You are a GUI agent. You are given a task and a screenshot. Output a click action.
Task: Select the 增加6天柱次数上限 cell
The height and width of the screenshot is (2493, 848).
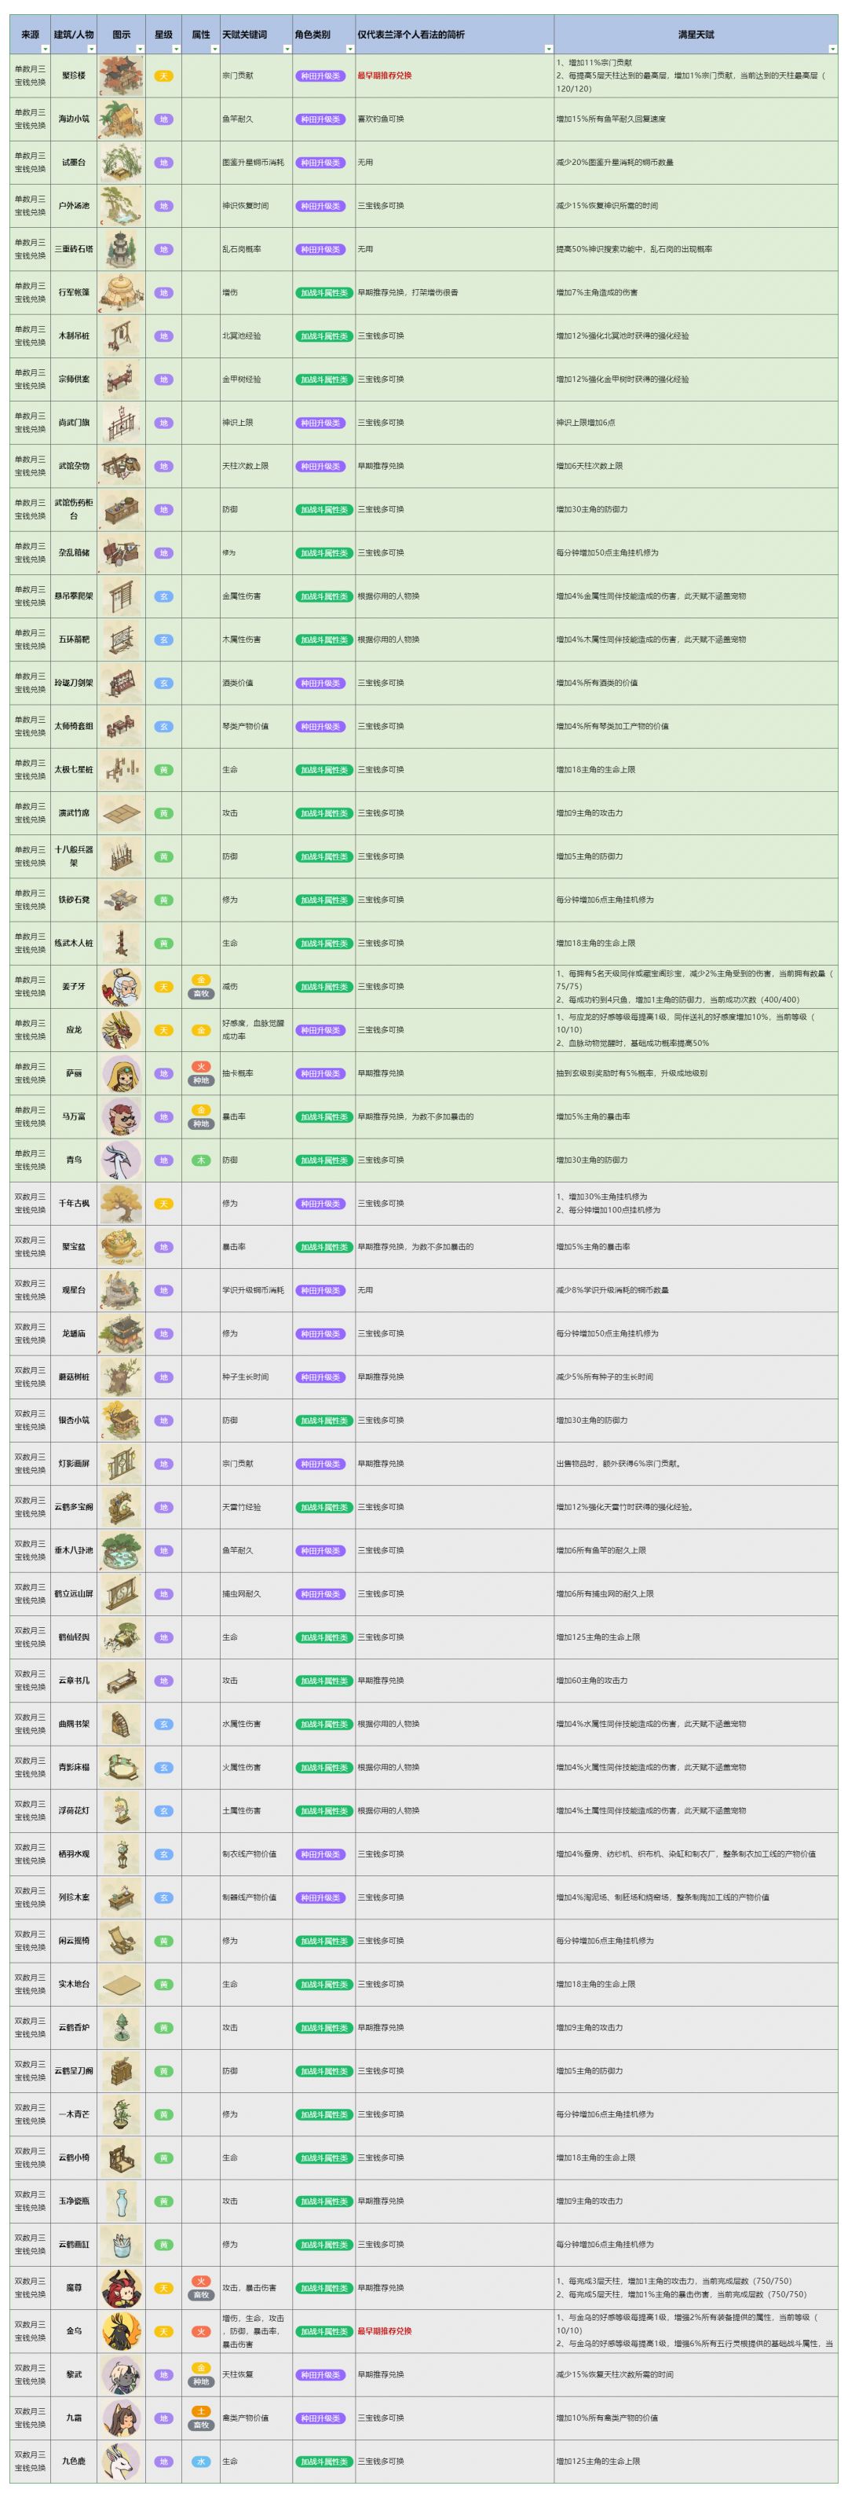coord(695,467)
